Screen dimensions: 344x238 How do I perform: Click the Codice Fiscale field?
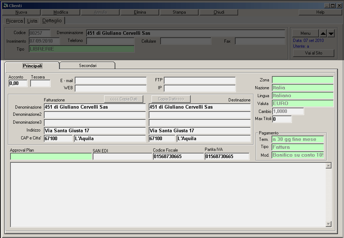178,156
